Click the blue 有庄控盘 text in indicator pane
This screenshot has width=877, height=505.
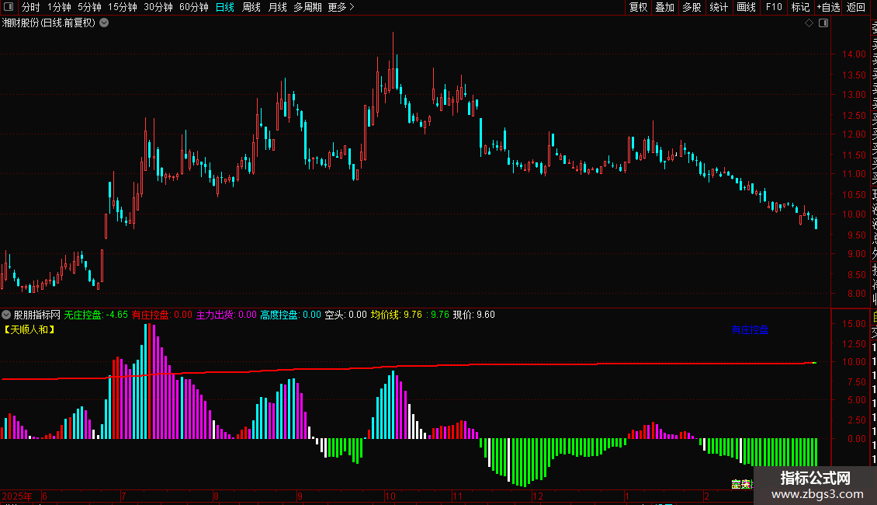click(750, 329)
